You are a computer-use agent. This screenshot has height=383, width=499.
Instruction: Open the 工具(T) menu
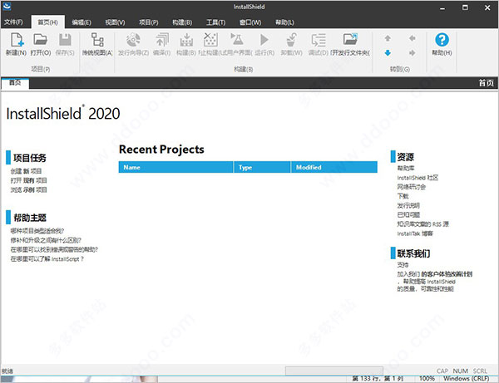(215, 22)
